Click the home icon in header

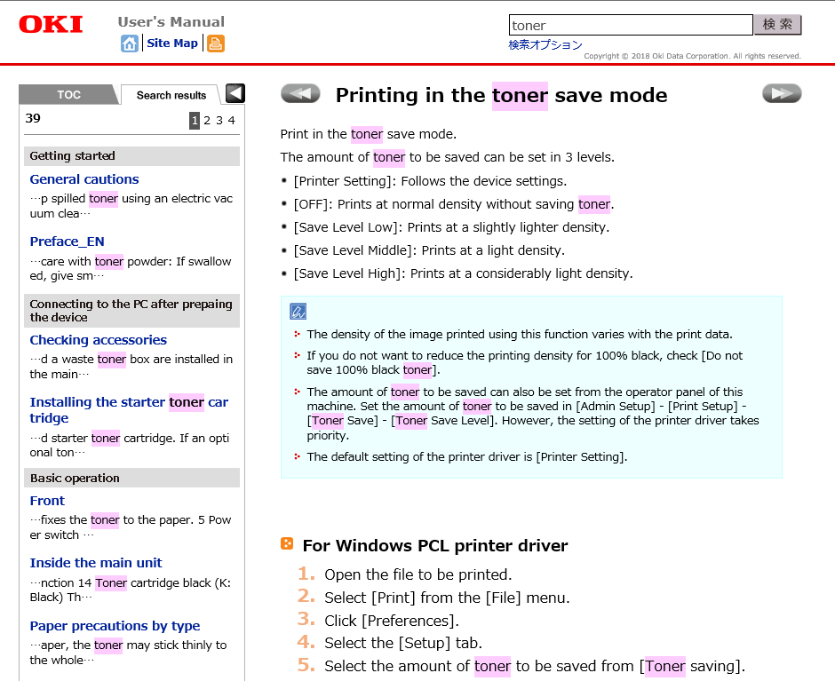tap(130, 44)
